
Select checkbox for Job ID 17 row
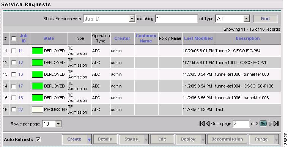click(x=14, y=86)
